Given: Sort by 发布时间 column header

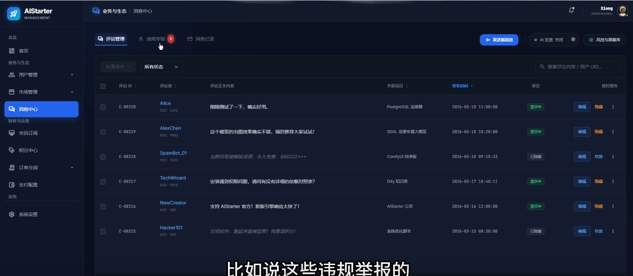Looking at the screenshot, I should (462, 86).
